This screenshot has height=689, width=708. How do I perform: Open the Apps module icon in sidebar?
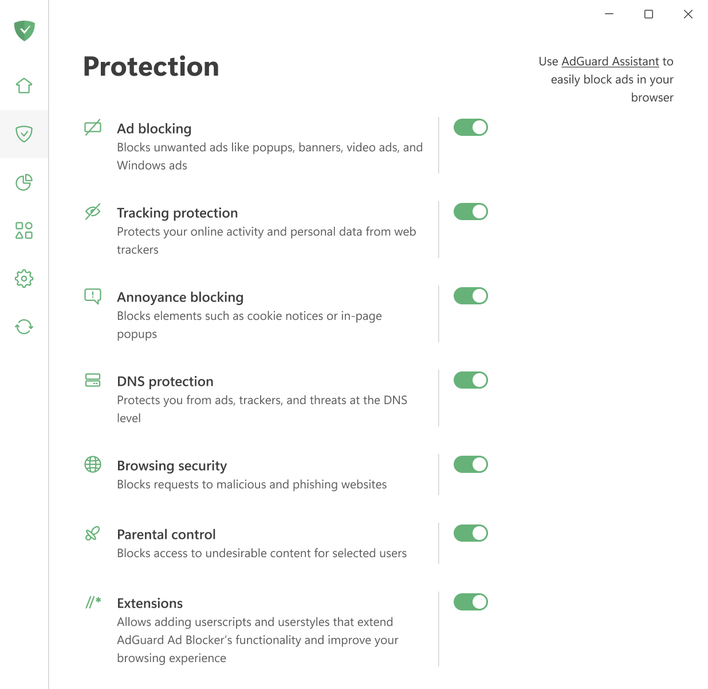pos(23,230)
